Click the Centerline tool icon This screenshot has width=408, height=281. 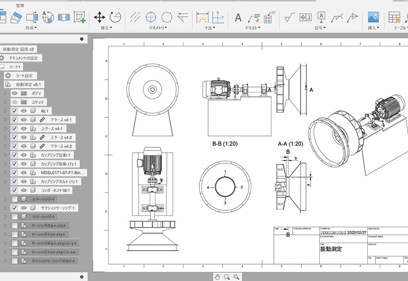coord(135,17)
